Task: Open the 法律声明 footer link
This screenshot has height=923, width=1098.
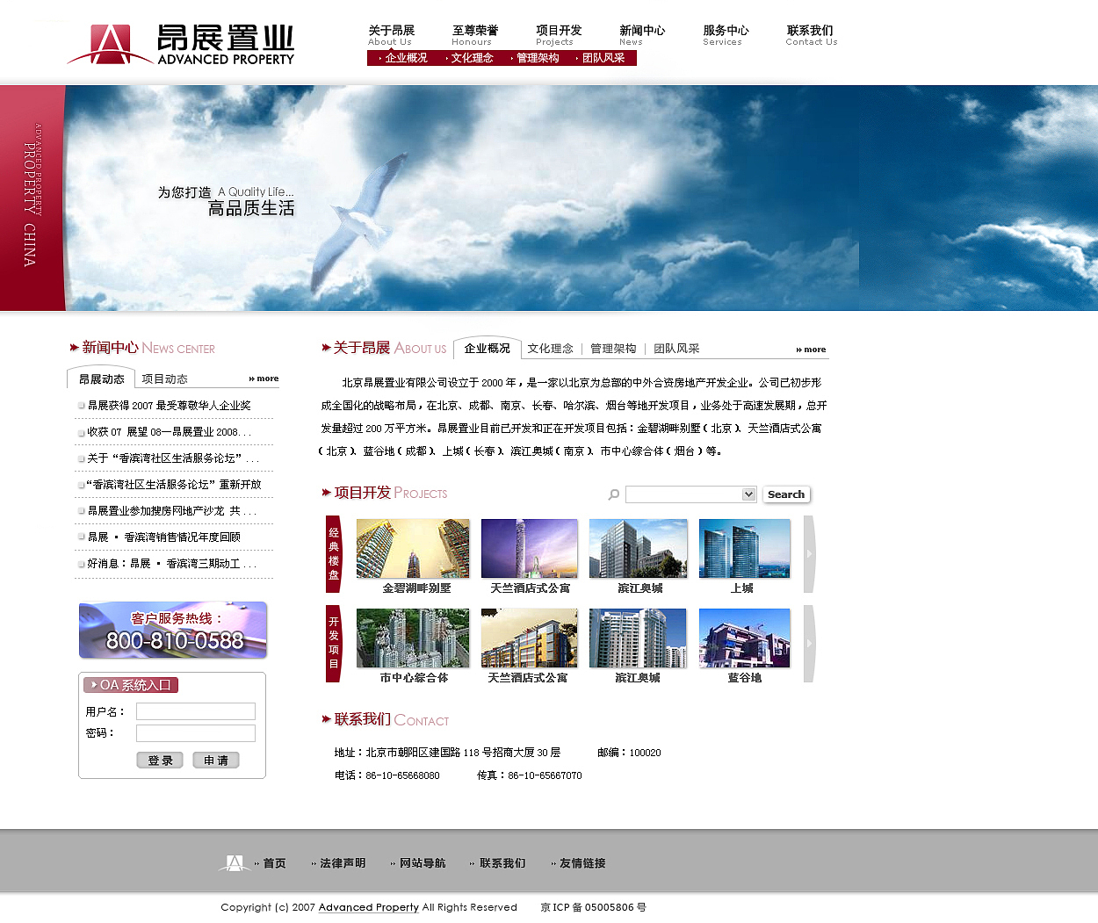Action: pos(344,862)
